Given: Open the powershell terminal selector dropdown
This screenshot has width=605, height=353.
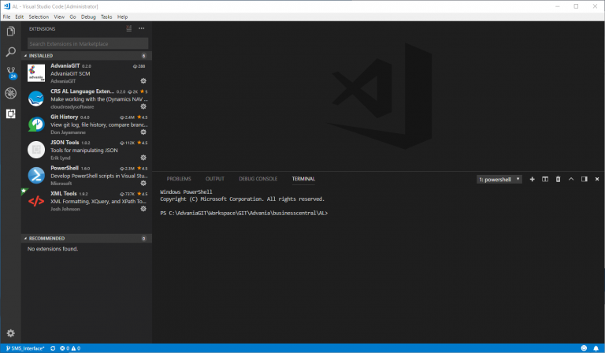Looking at the screenshot, I should coord(499,179).
